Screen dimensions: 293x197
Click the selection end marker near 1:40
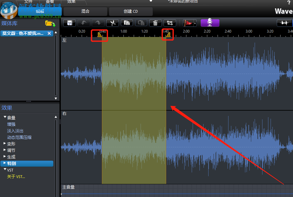(x=168, y=34)
